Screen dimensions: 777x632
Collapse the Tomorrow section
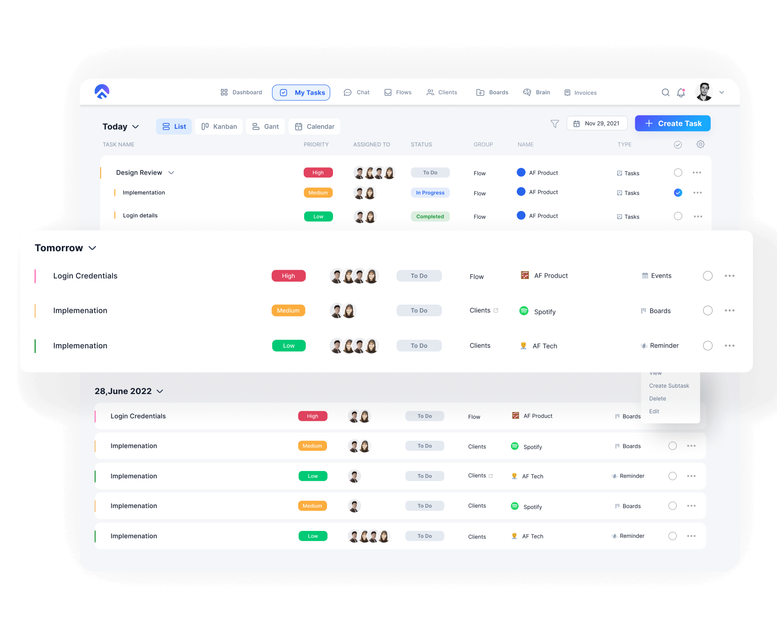pyautogui.click(x=92, y=248)
